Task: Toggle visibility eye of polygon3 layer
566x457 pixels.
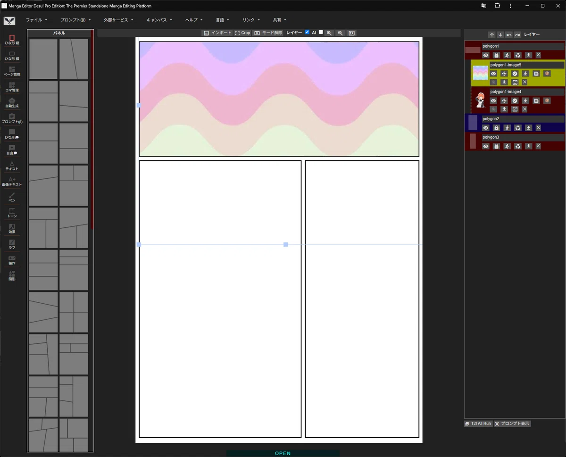Action: (x=485, y=146)
